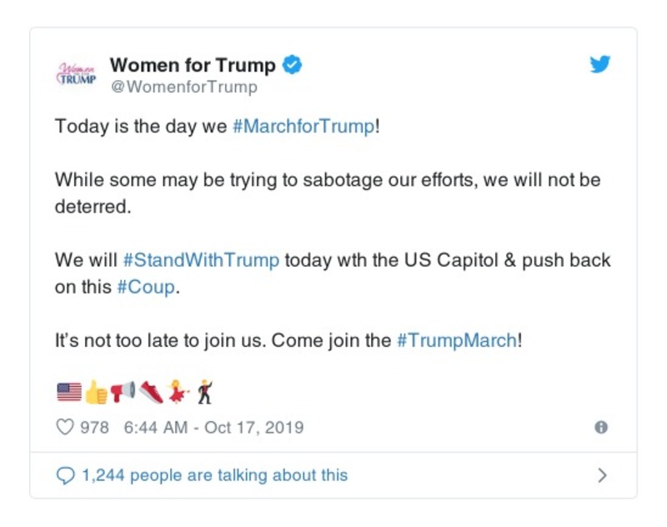Click the thumbs up emoji
This screenshot has height=527, width=667.
96,390
